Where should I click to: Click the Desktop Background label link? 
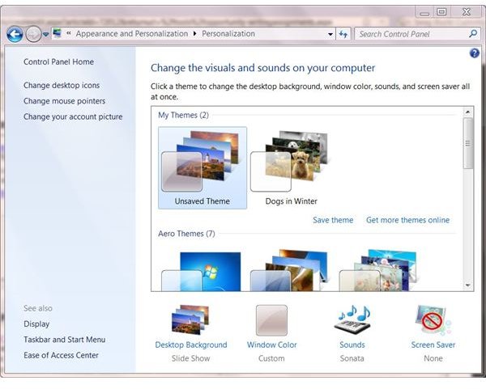pyautogui.click(x=191, y=345)
